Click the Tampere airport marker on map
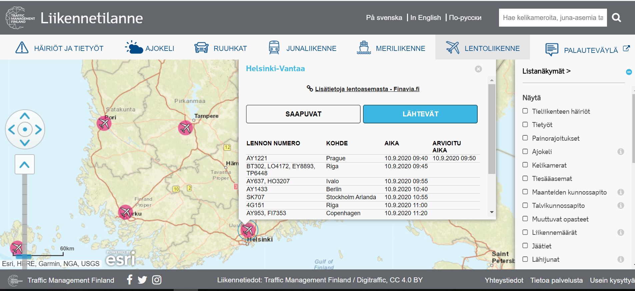635x291 pixels. [x=185, y=128]
